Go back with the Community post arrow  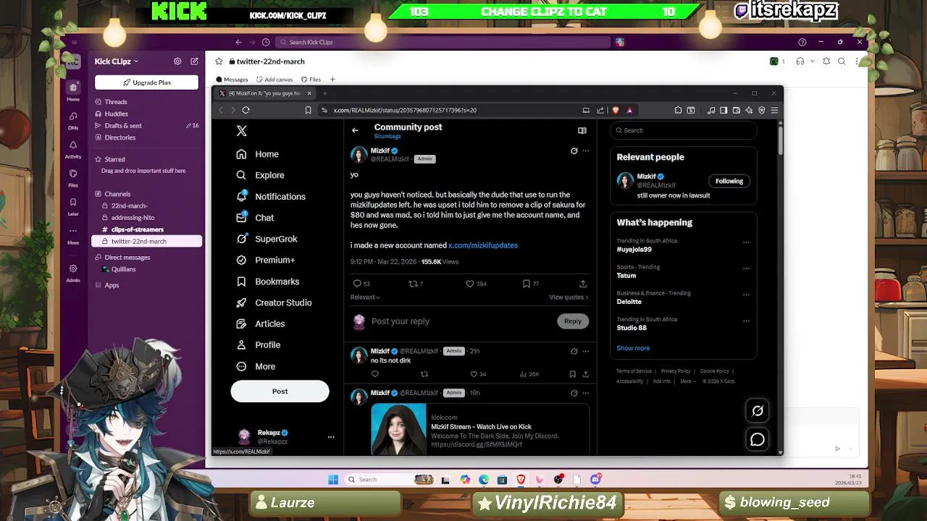pyautogui.click(x=355, y=130)
